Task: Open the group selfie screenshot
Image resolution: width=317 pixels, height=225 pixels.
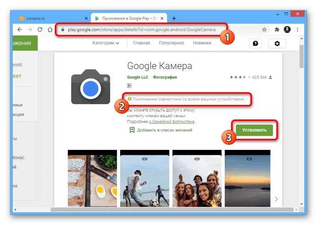Action: pyautogui.click(x=197, y=178)
